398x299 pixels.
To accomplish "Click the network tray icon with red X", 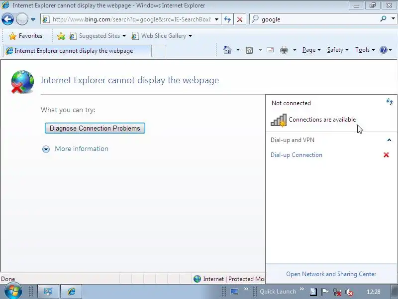I will [x=337, y=292].
